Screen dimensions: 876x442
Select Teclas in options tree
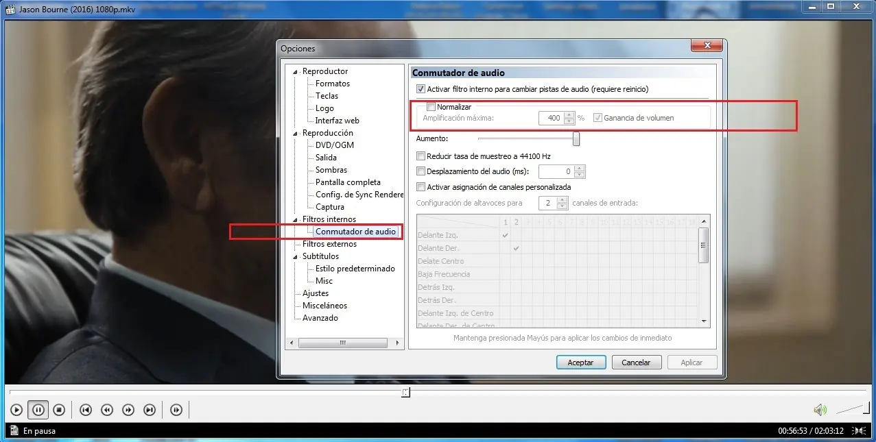click(x=327, y=96)
